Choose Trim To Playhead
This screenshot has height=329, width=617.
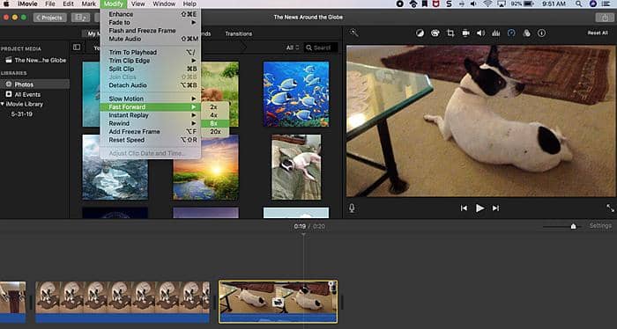(151, 52)
